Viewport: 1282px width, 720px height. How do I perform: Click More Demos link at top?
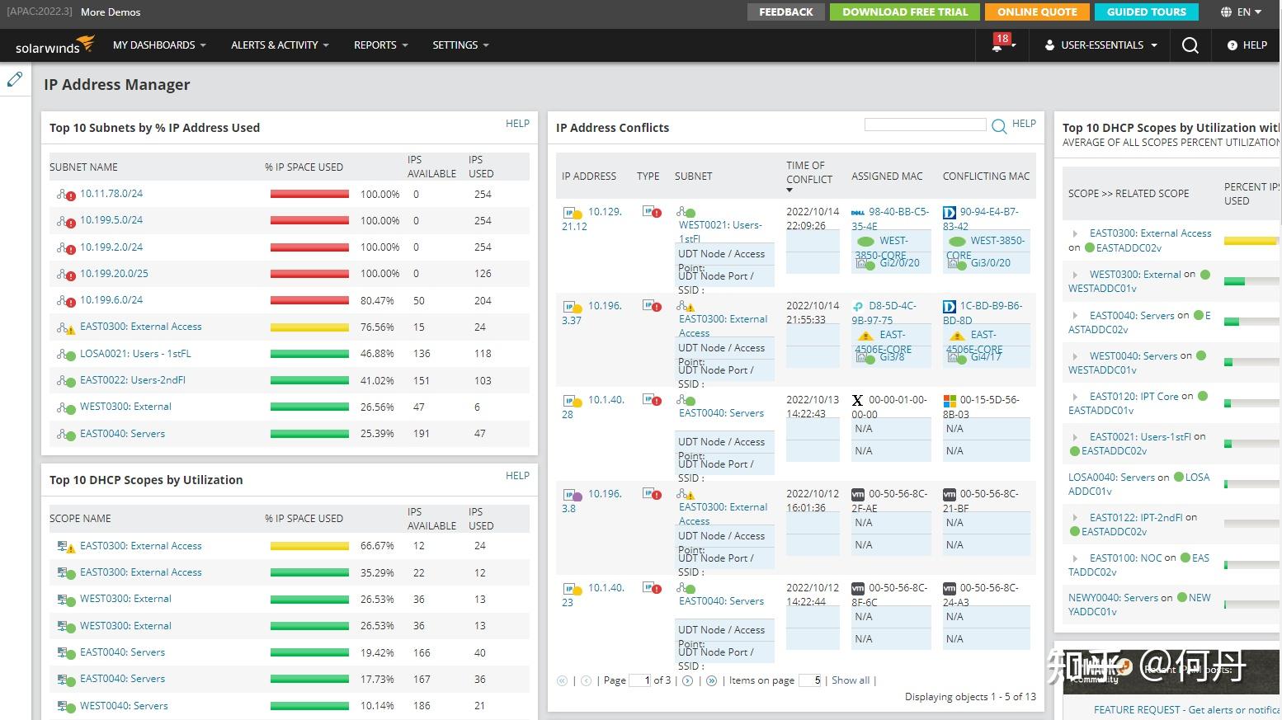tap(111, 12)
